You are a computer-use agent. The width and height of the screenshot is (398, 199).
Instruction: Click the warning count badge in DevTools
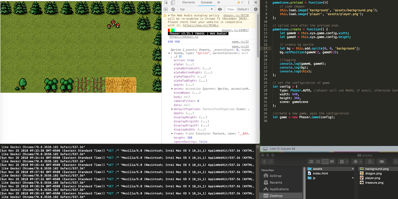pos(240,2)
